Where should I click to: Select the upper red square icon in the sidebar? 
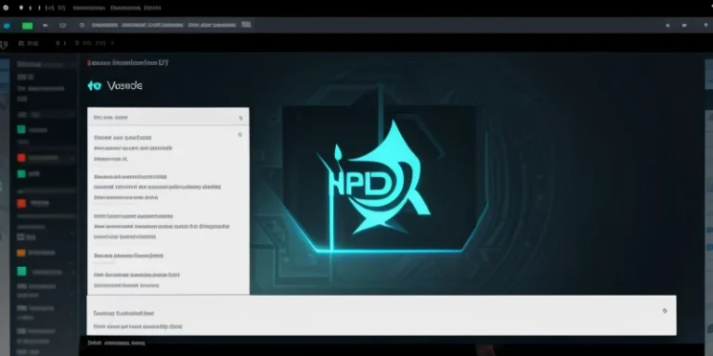coord(21,158)
